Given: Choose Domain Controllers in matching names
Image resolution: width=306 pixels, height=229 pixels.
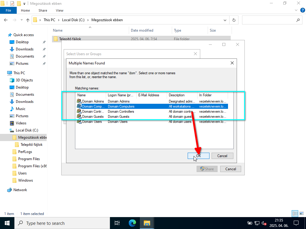Looking at the screenshot, I should click(x=93, y=112).
